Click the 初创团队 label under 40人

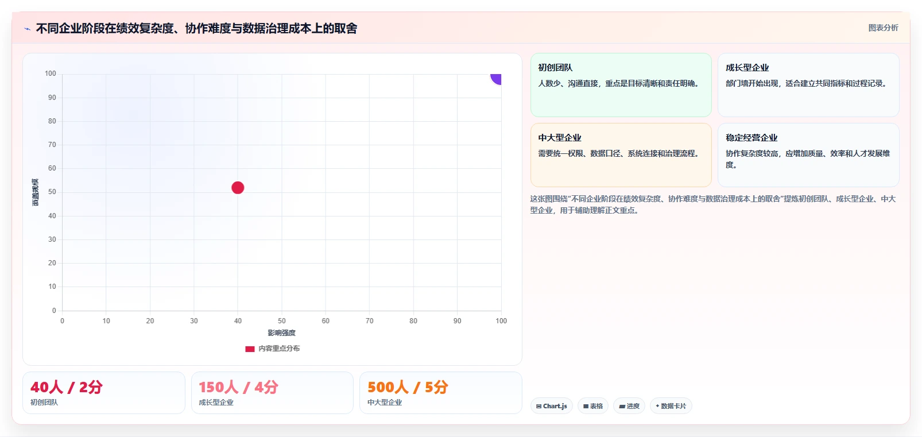pyautogui.click(x=44, y=403)
